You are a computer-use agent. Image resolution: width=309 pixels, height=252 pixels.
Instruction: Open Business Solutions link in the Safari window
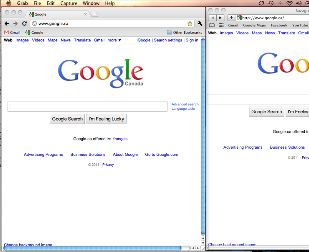[x=287, y=147]
